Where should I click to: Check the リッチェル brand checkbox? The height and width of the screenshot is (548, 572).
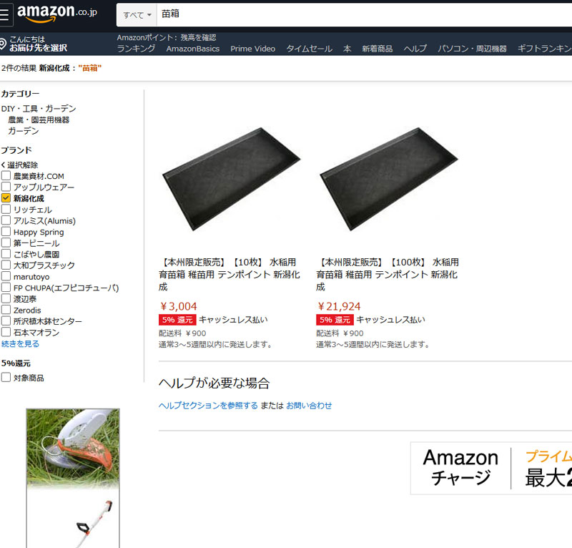tap(6, 210)
